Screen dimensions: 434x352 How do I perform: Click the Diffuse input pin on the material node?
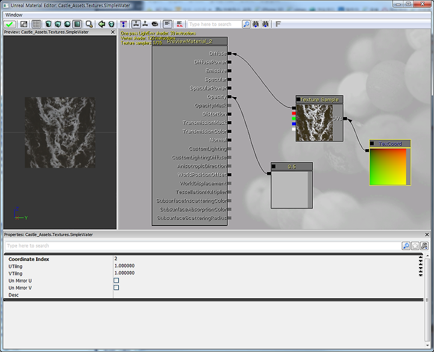point(230,54)
